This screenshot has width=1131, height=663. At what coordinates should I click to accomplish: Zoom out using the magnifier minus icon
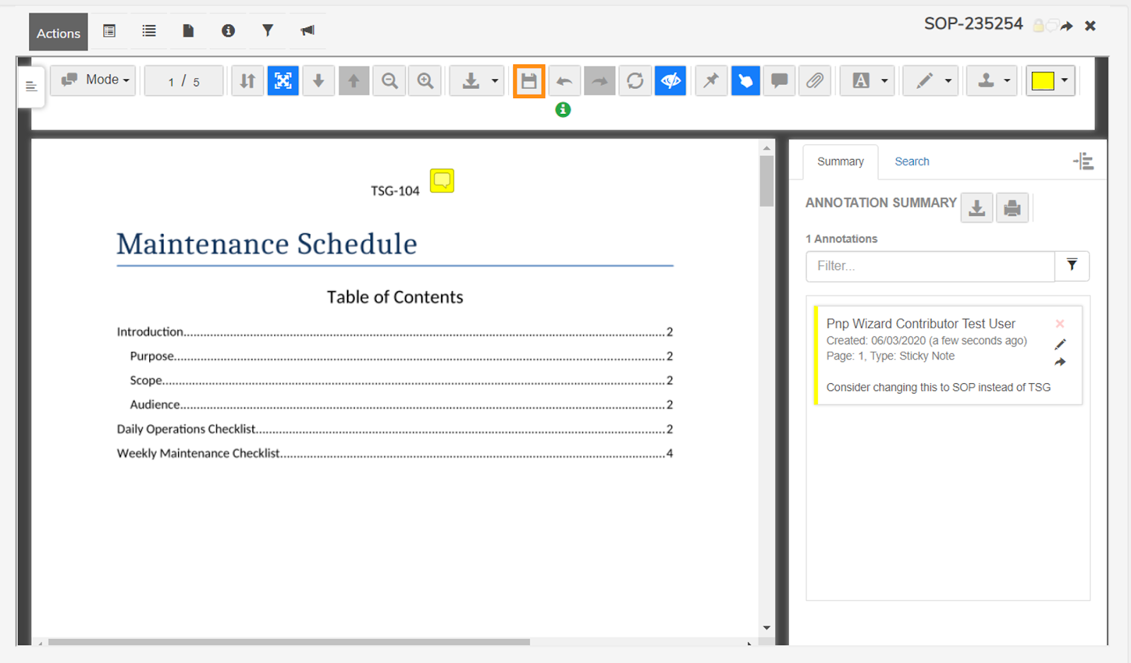pos(389,81)
